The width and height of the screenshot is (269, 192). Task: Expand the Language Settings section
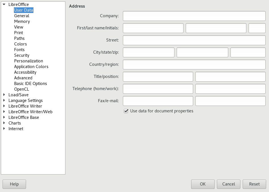[4, 101]
